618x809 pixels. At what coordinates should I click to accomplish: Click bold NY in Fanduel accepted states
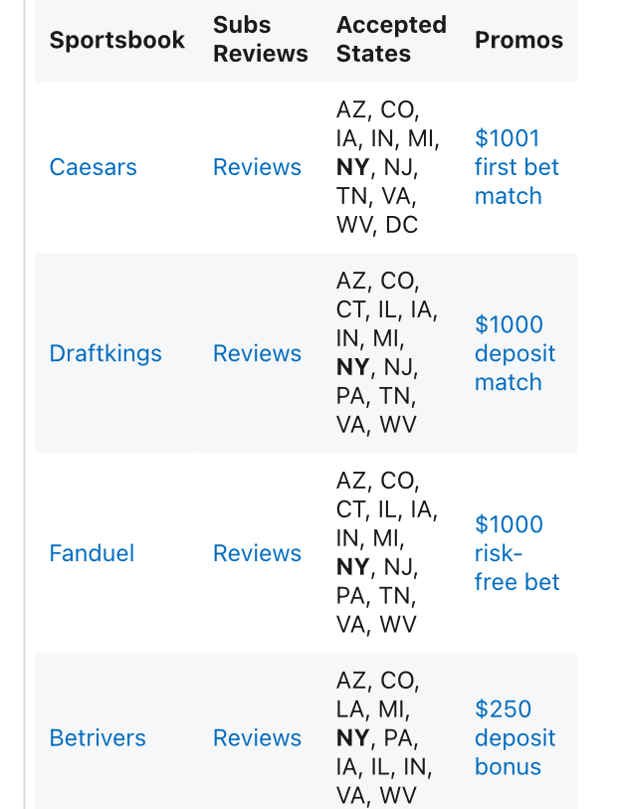click(353, 567)
